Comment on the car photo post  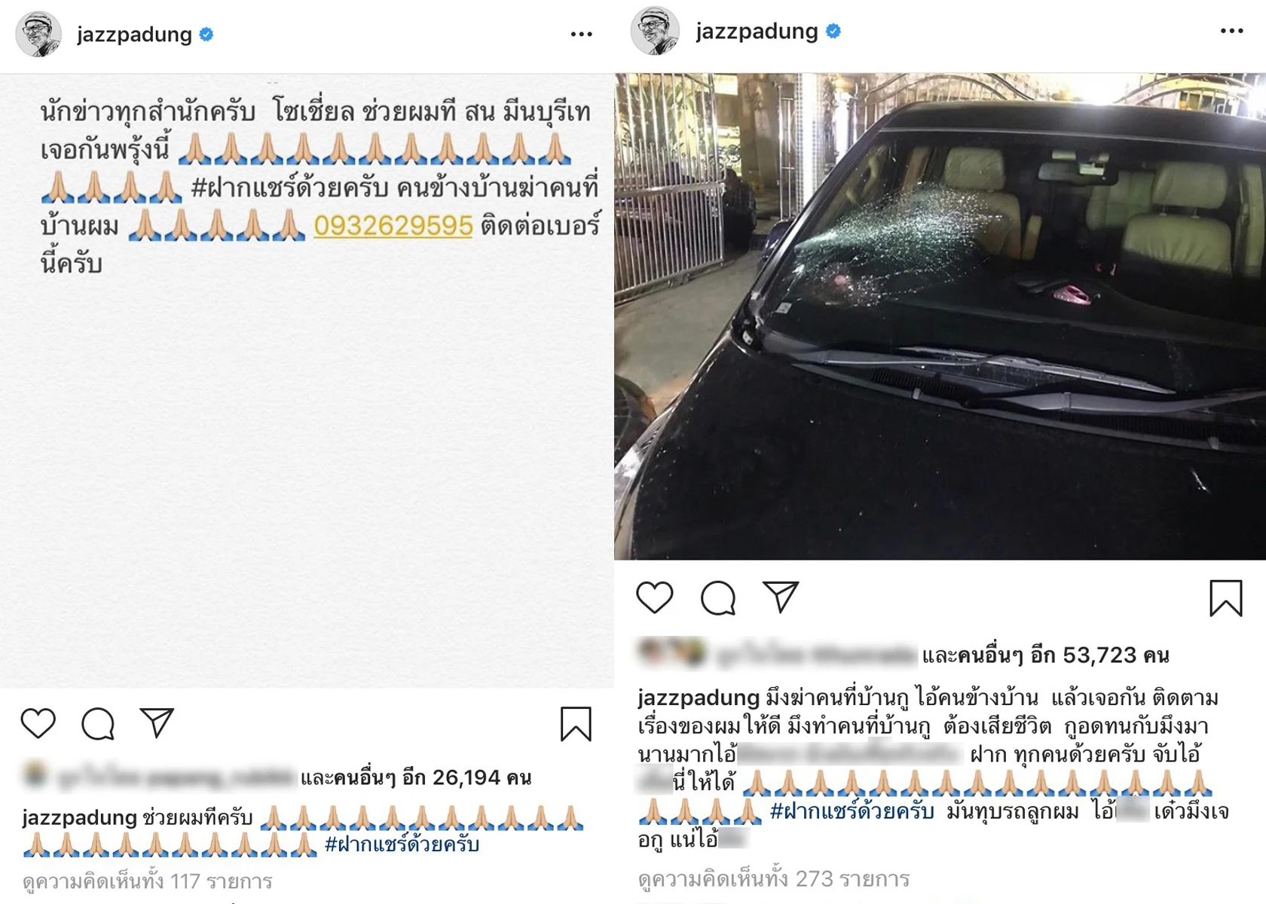pos(718,598)
